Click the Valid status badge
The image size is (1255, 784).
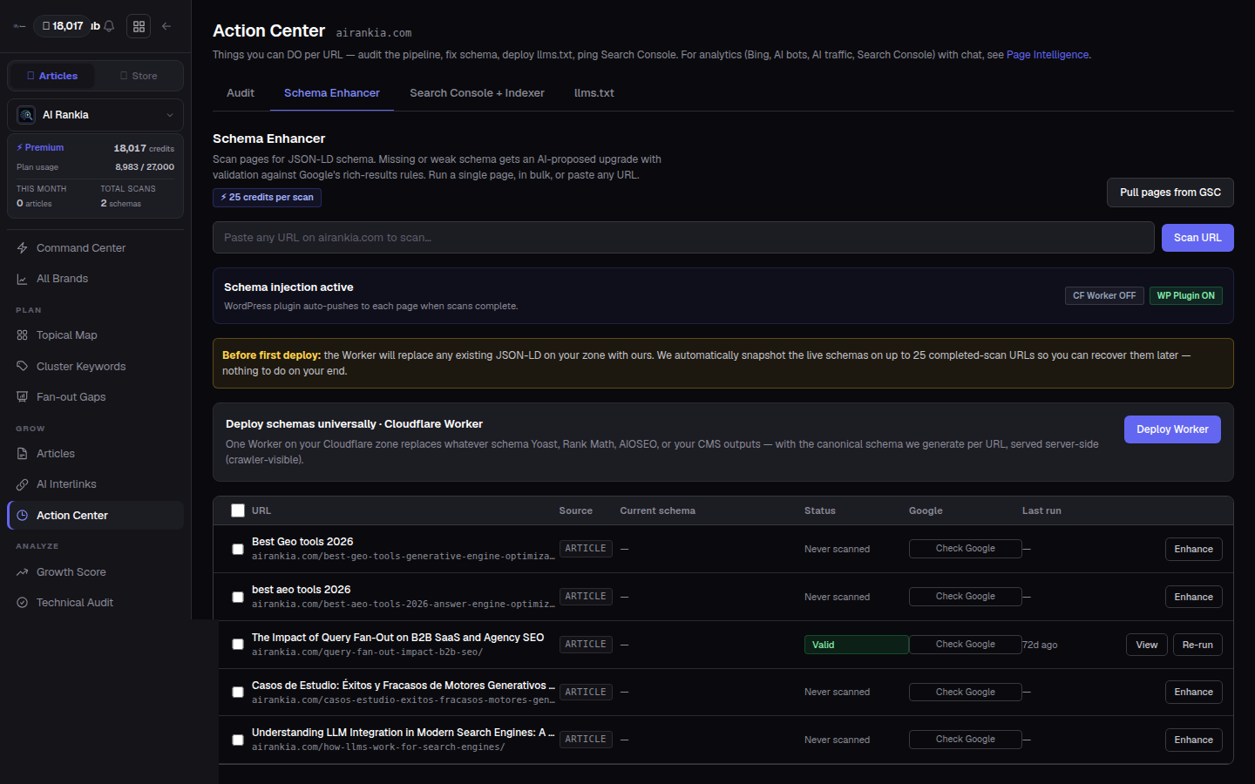click(856, 645)
